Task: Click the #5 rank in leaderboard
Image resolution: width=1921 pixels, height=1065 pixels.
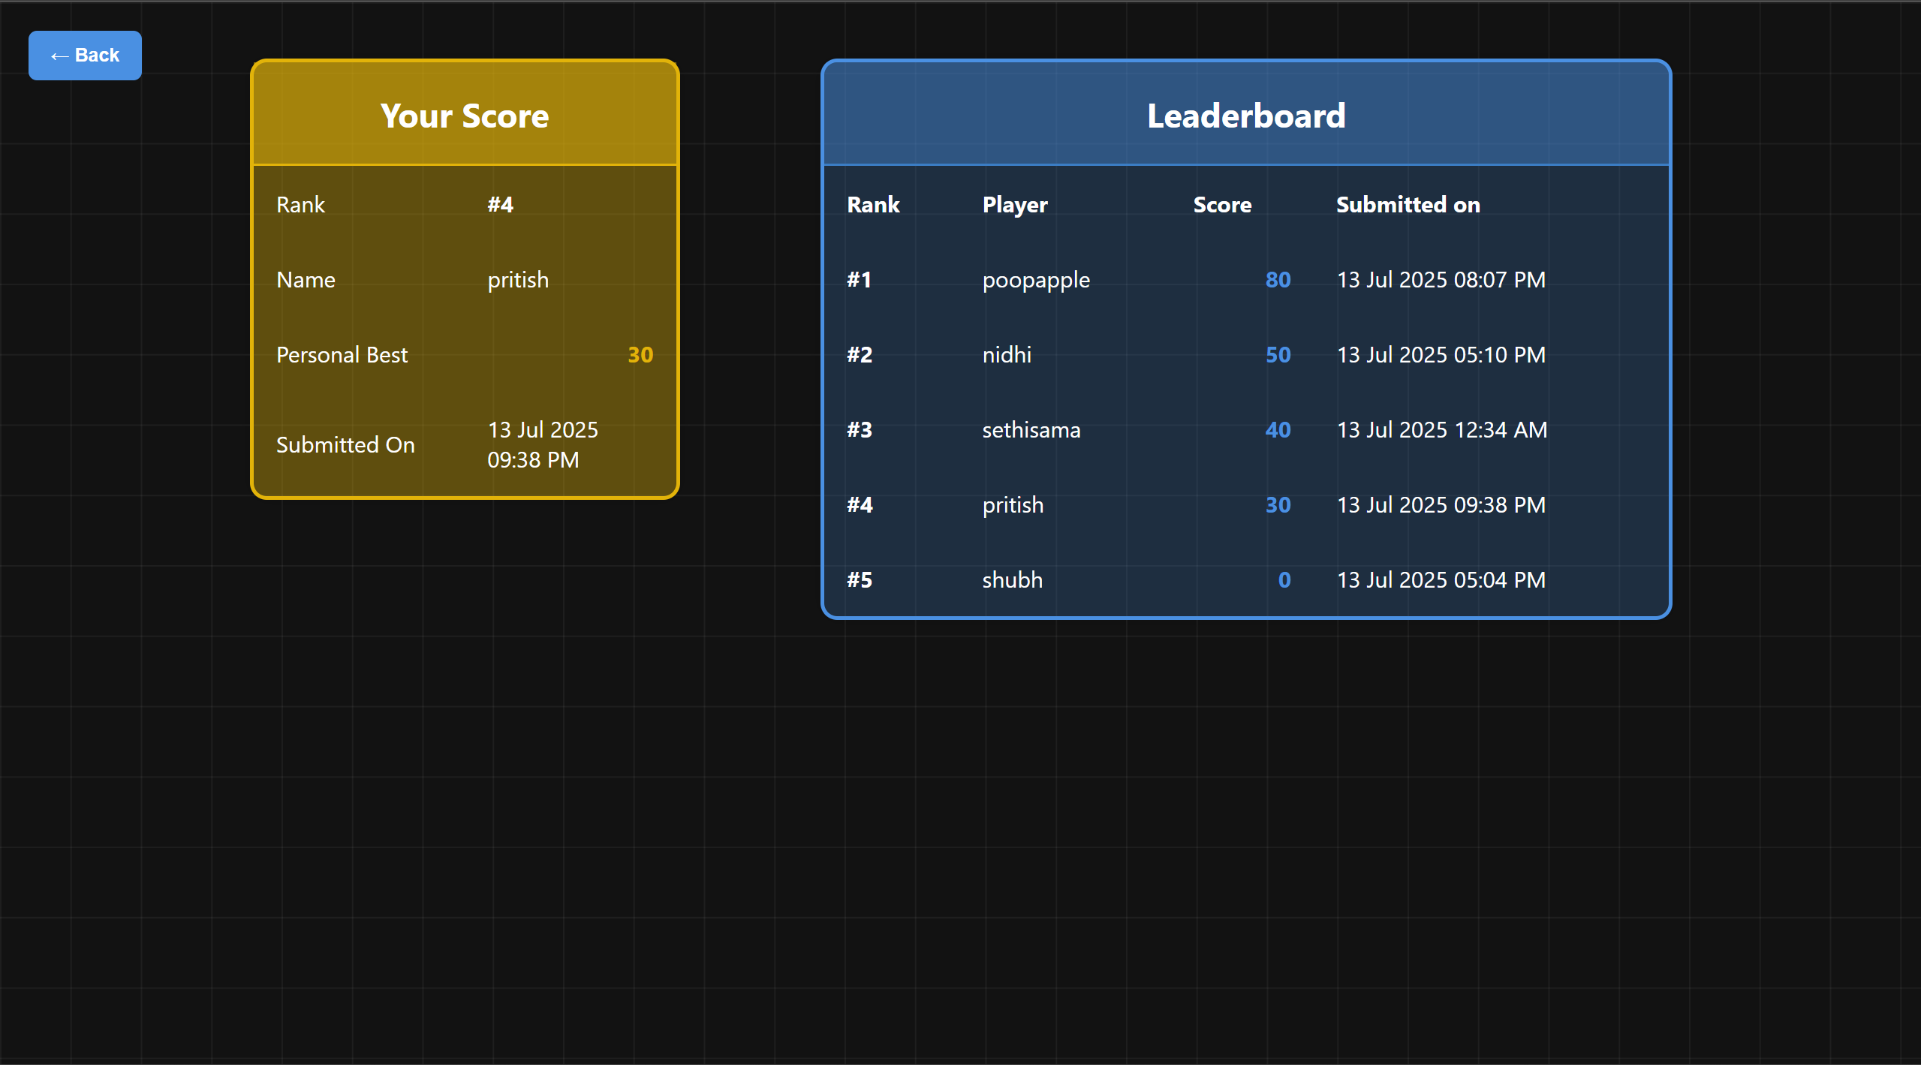Action: click(x=860, y=580)
